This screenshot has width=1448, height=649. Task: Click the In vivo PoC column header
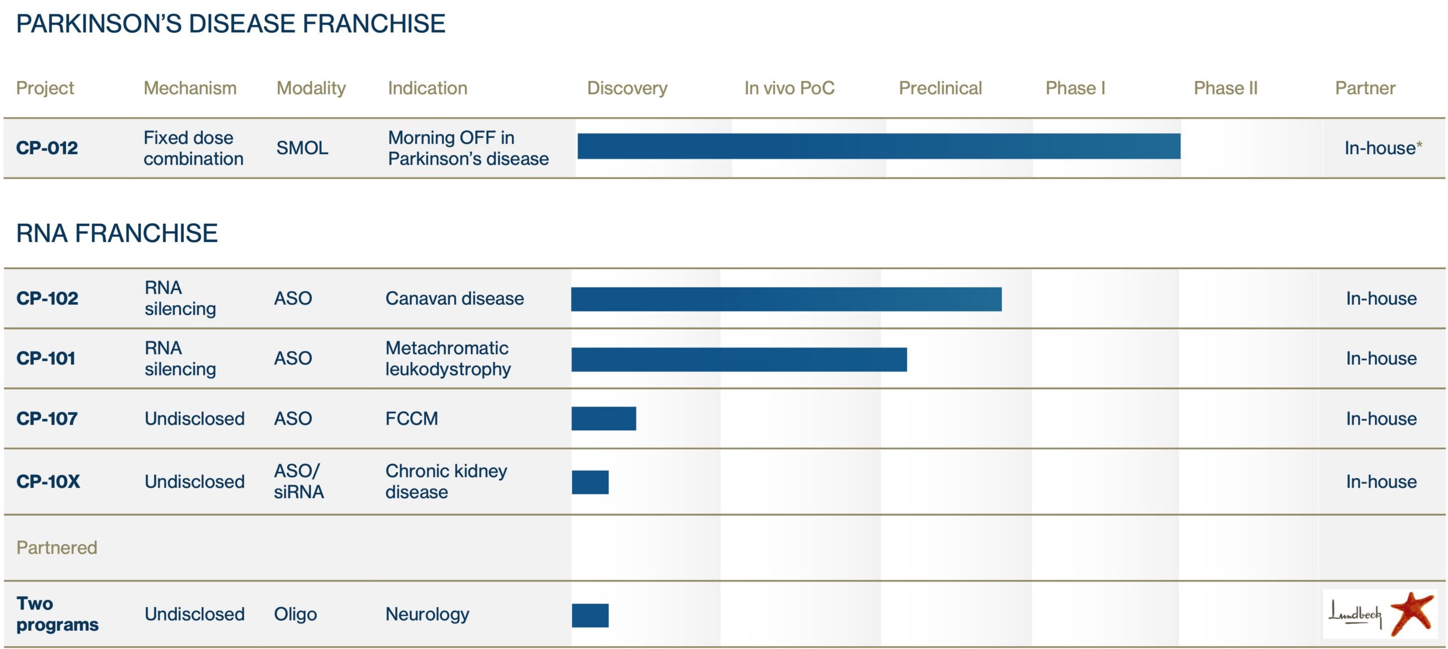point(789,88)
